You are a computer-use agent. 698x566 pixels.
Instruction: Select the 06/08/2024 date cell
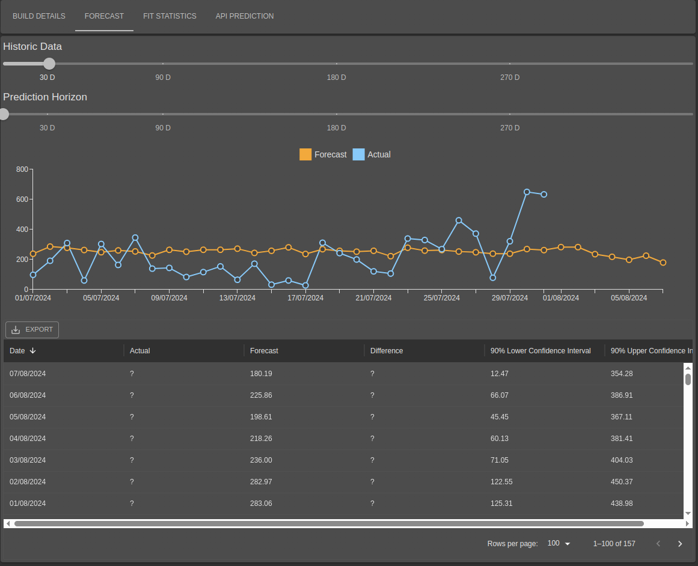tap(64, 395)
